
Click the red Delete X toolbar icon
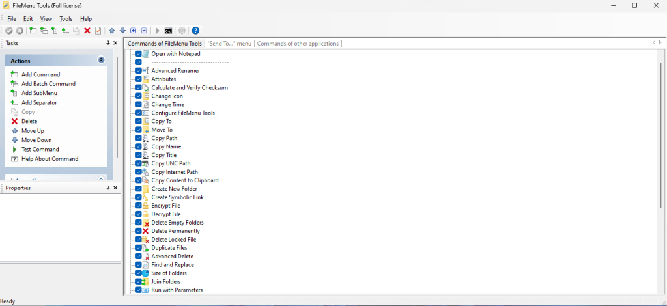coord(87,31)
